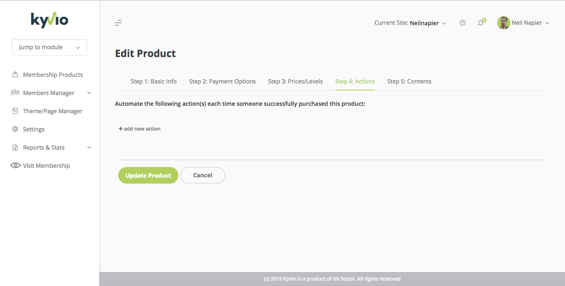Click the Settings gear icon
Viewport: 565px width, 286px height.
coord(15,129)
